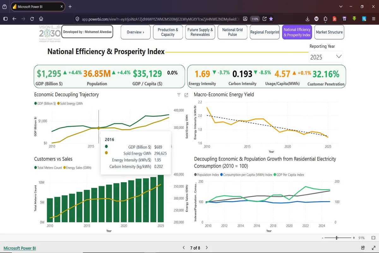This screenshot has width=379, height=253.
Task: Click the $1,295 GDP value
Action: coord(49,74)
